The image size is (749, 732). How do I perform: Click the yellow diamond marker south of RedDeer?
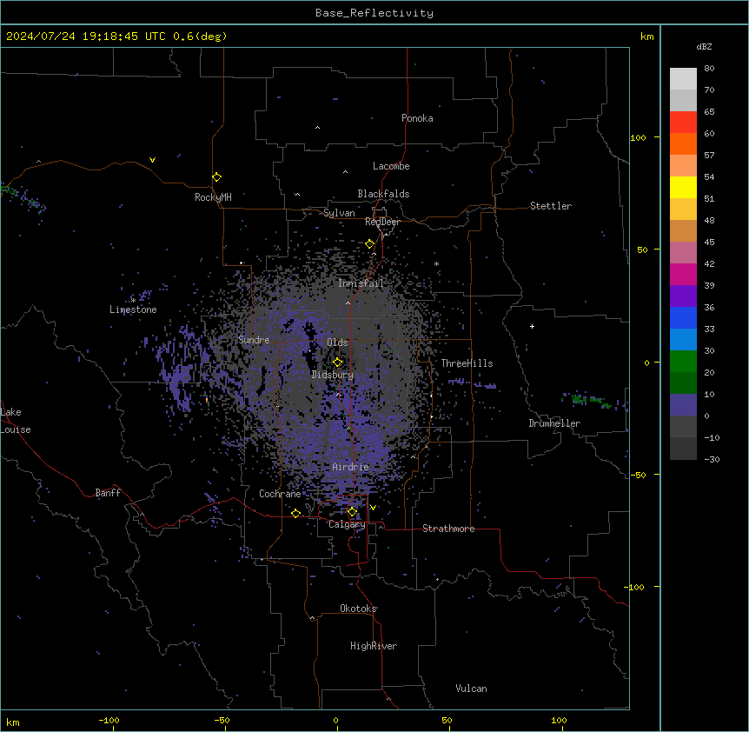[x=370, y=244]
